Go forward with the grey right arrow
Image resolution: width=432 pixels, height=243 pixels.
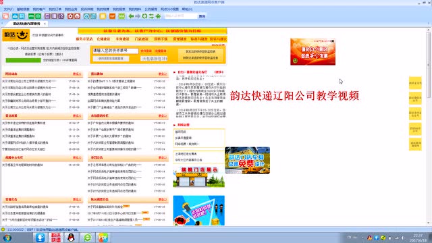(x=138, y=16)
